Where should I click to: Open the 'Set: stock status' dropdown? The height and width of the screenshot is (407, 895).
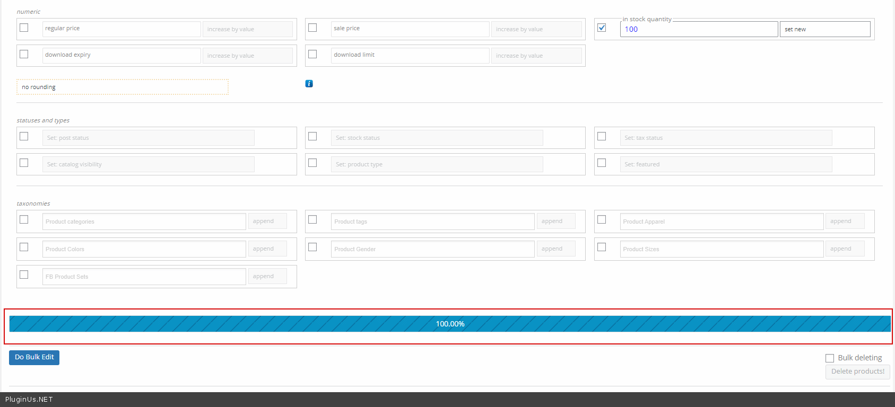point(437,138)
